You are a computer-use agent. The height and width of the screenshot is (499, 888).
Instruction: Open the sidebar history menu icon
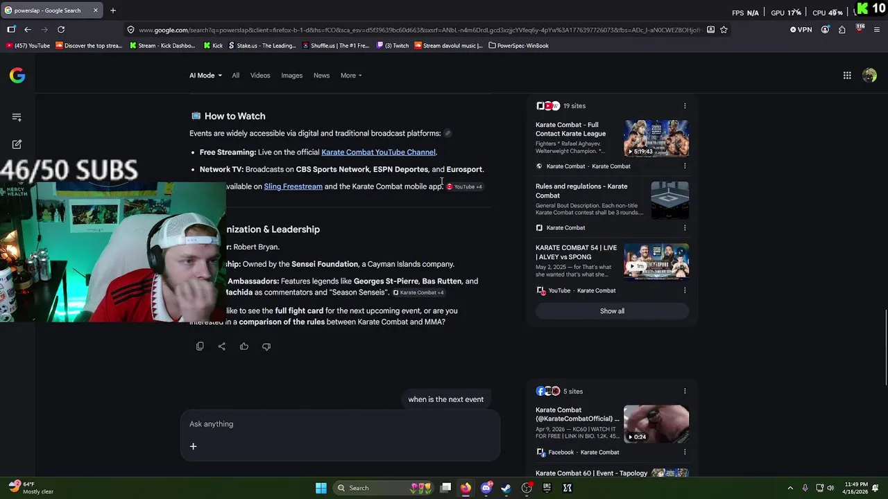point(17,117)
